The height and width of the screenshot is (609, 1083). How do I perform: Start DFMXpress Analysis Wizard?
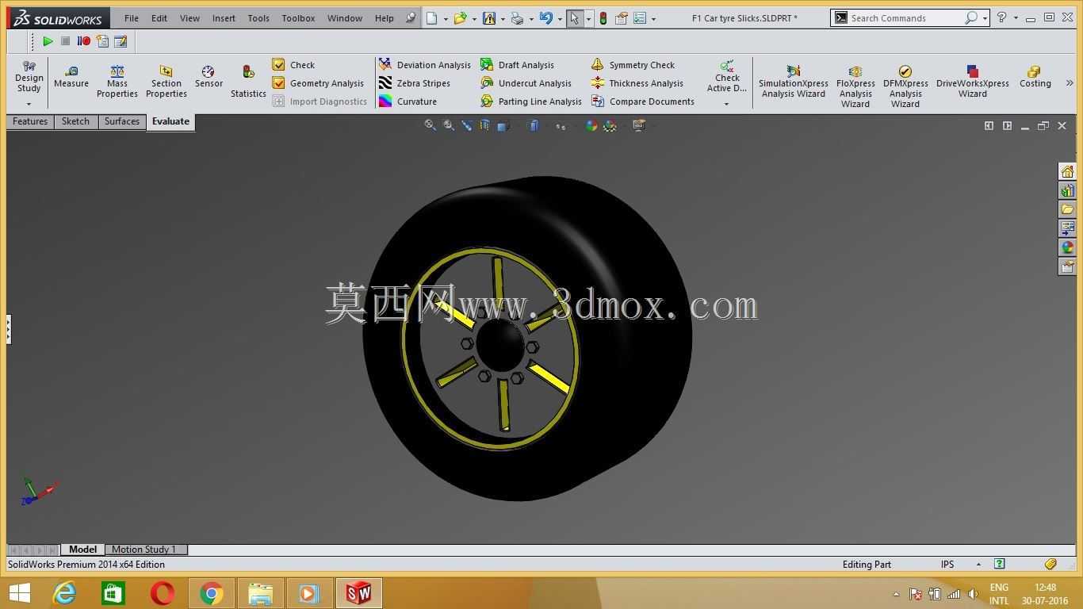click(x=905, y=87)
